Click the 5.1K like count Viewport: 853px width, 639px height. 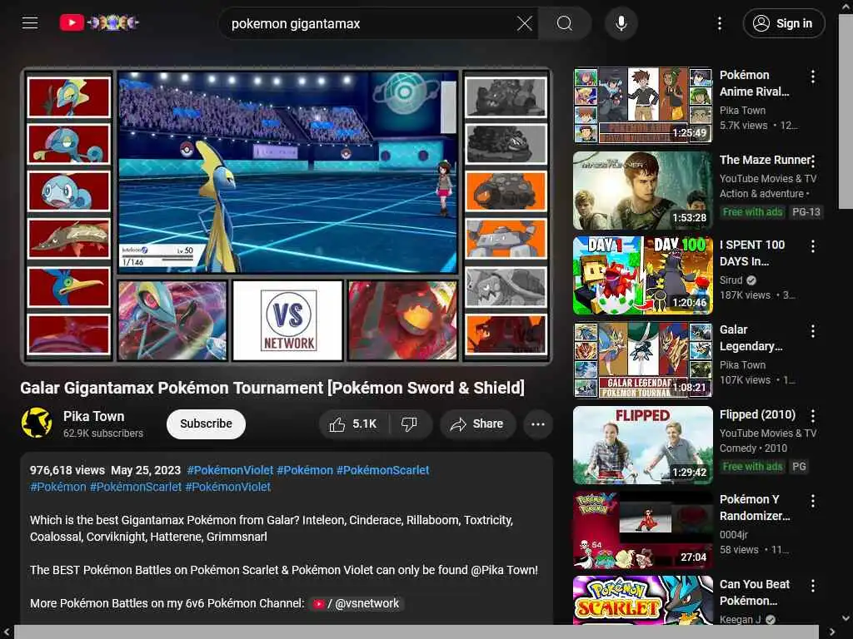pos(365,424)
